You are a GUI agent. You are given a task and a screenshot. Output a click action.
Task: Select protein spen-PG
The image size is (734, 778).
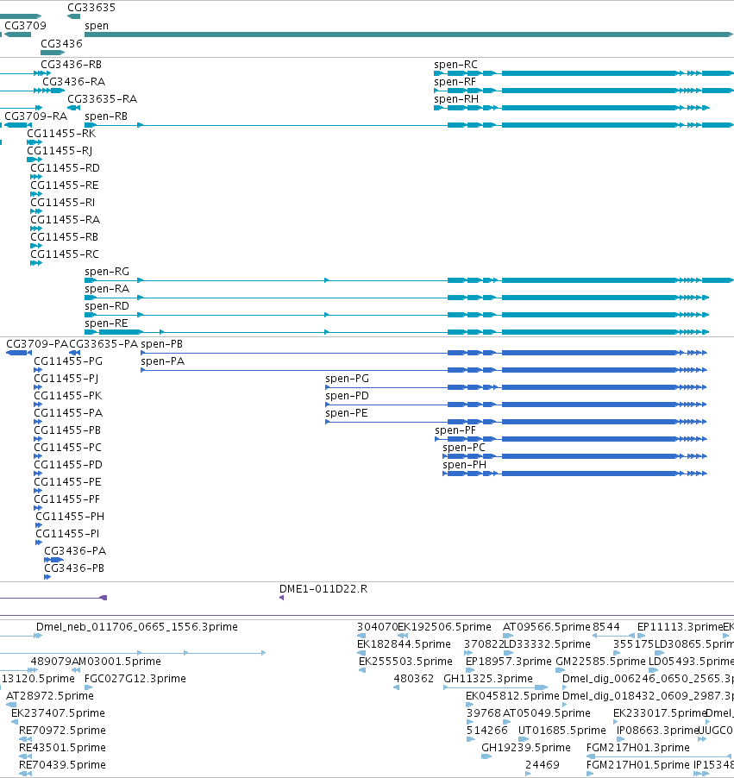pos(348,379)
